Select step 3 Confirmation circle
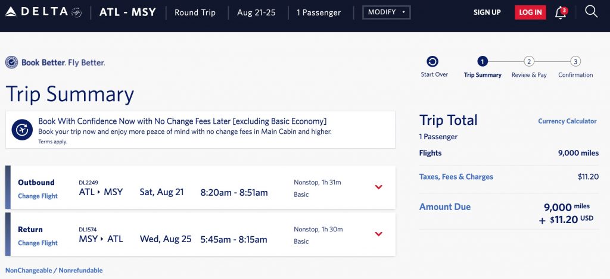The image size is (610, 279). pyautogui.click(x=575, y=61)
